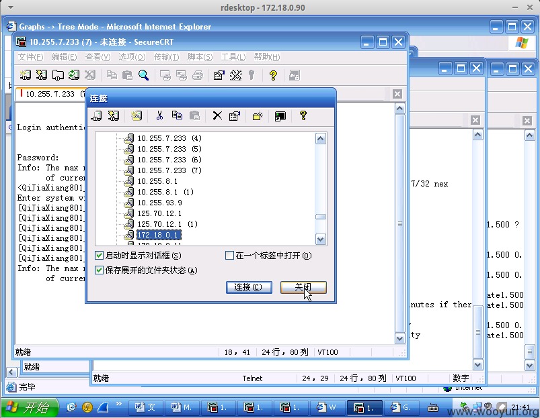540x418 pixels.
Task: Click the Copy icon in the 连接 dialog toolbar
Action: click(x=177, y=116)
